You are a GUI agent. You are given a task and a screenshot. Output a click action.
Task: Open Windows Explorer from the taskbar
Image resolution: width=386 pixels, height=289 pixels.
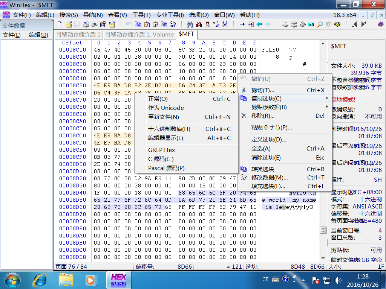click(66, 280)
